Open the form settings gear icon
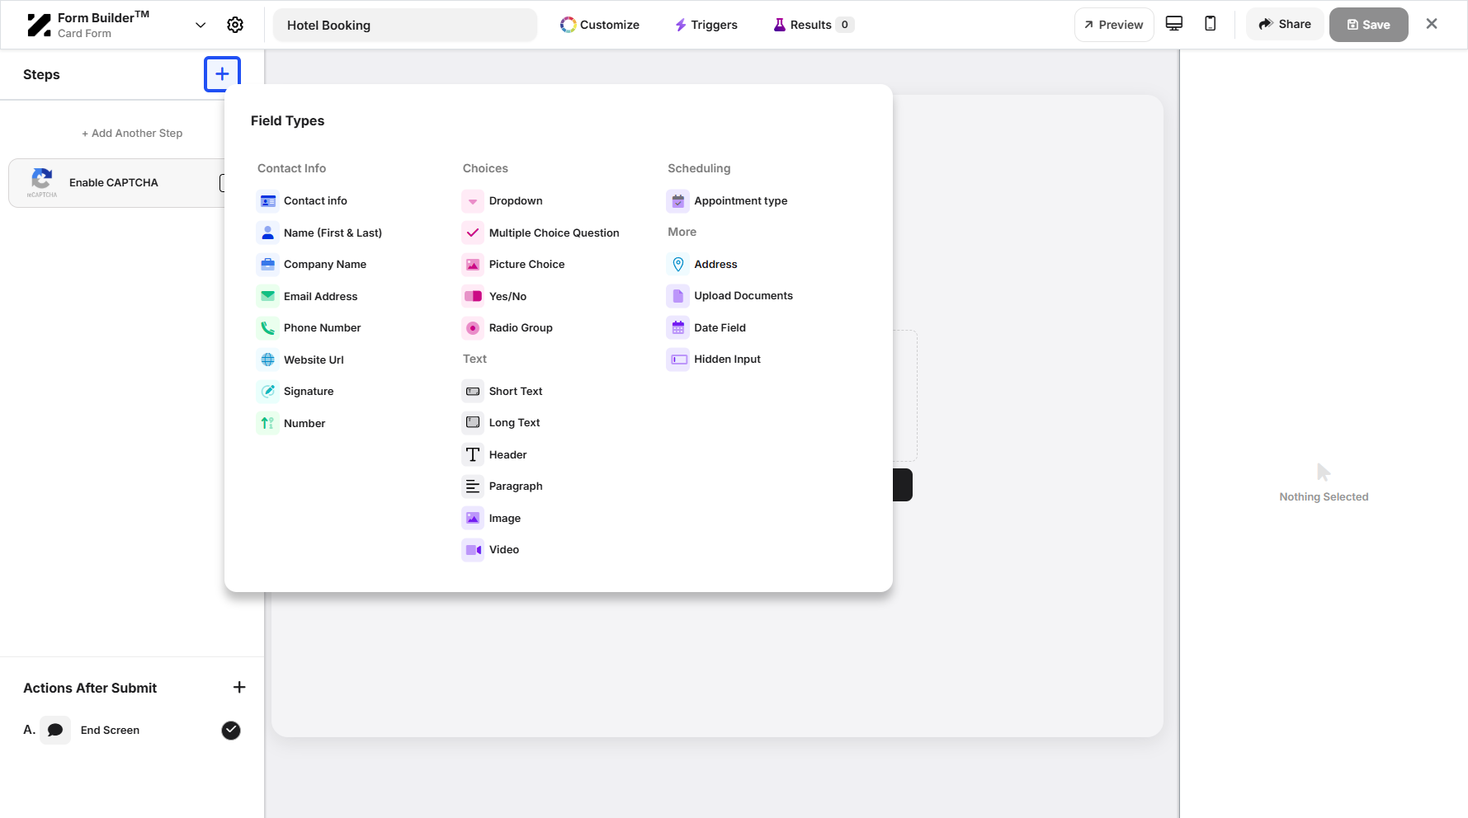Viewport: 1468px width, 818px height. click(x=235, y=25)
